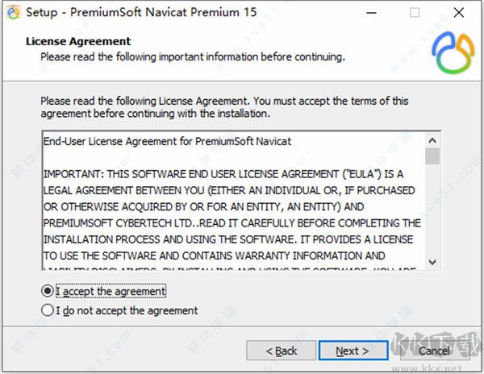Close the Setup window with the X
The width and height of the screenshot is (484, 374).
tap(459, 13)
